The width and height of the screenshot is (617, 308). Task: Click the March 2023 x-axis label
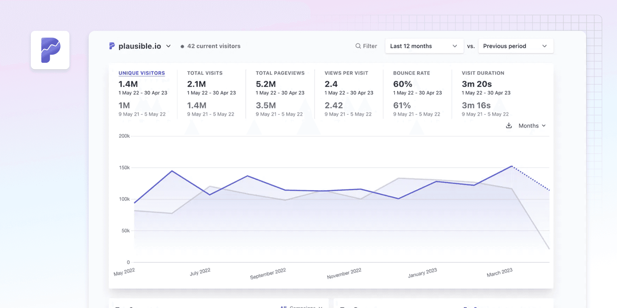point(499,273)
